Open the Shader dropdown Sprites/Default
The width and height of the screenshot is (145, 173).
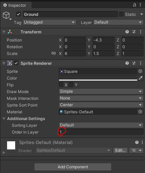tap(74, 150)
